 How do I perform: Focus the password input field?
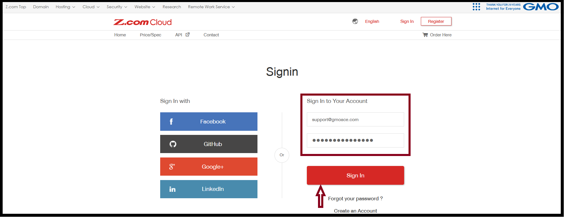pos(355,140)
